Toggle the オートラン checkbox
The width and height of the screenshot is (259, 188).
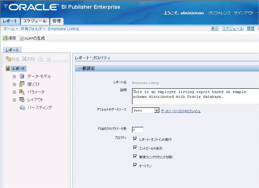click(x=135, y=165)
